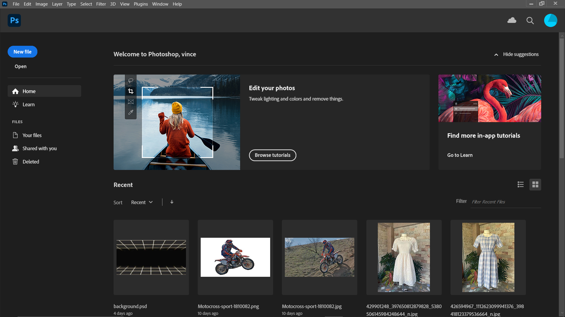This screenshot has width=565, height=317.
Task: Switch recent files to list view
Action: click(x=521, y=184)
